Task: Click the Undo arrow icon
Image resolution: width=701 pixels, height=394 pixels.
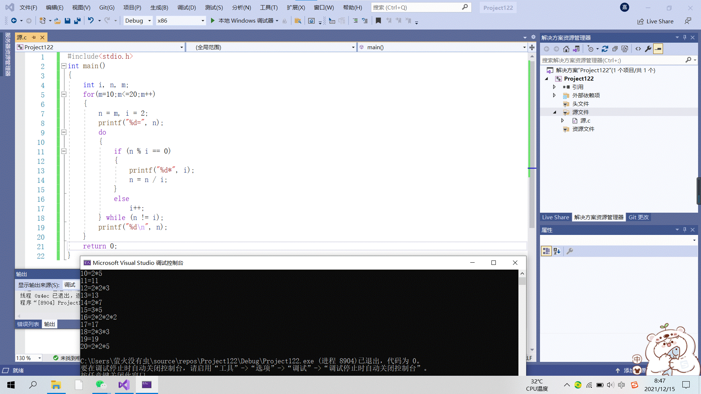Action: pyautogui.click(x=91, y=21)
